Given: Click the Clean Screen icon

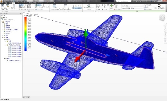Looking at the screenshot, I should click(65, 6).
